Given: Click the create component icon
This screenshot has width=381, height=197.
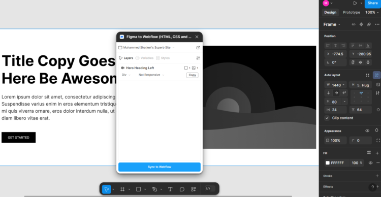Looking at the screenshot, I should pos(361,24).
